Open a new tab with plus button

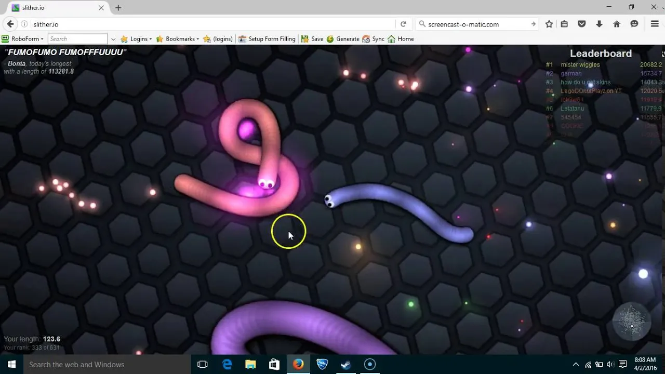(x=118, y=8)
